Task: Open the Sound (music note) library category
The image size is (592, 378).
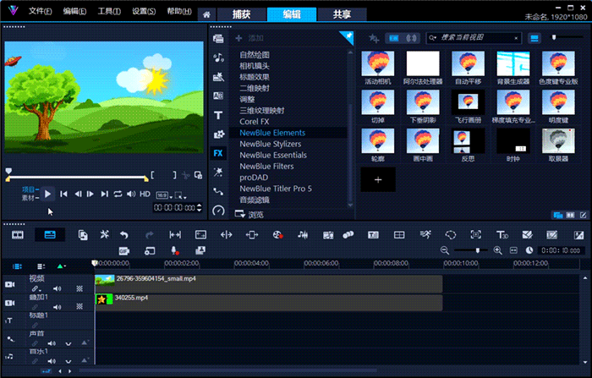Action: pyautogui.click(x=218, y=58)
